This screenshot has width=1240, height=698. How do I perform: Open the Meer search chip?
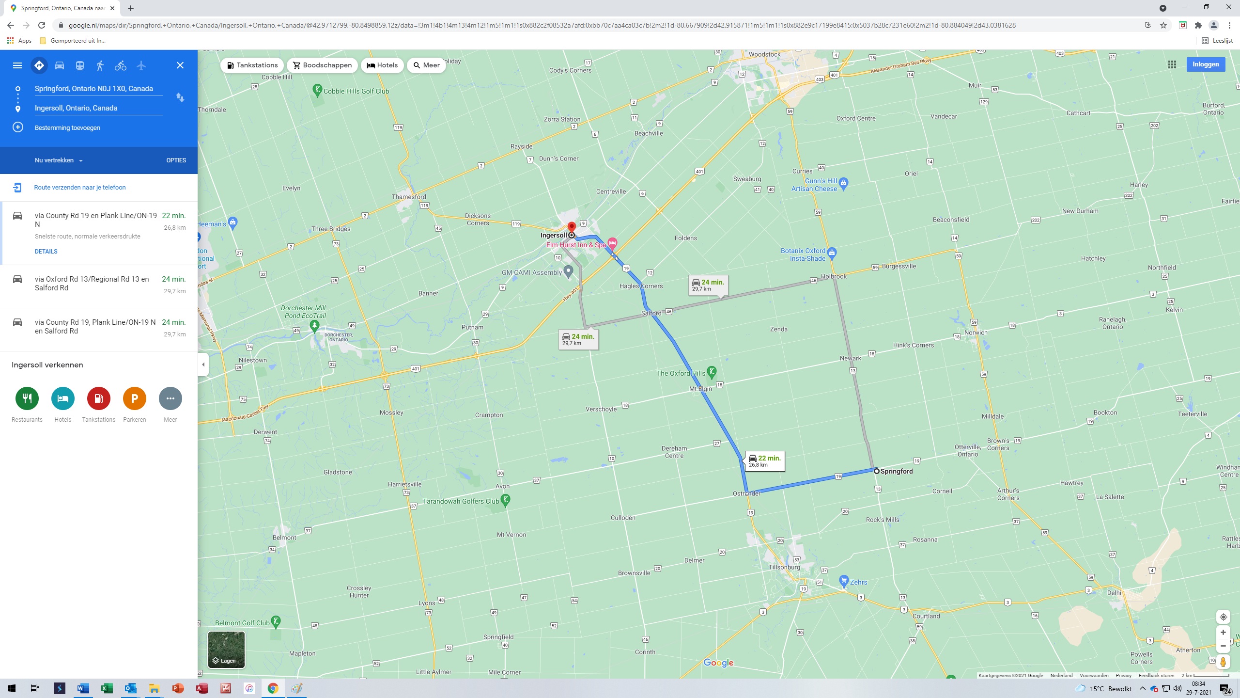426,65
